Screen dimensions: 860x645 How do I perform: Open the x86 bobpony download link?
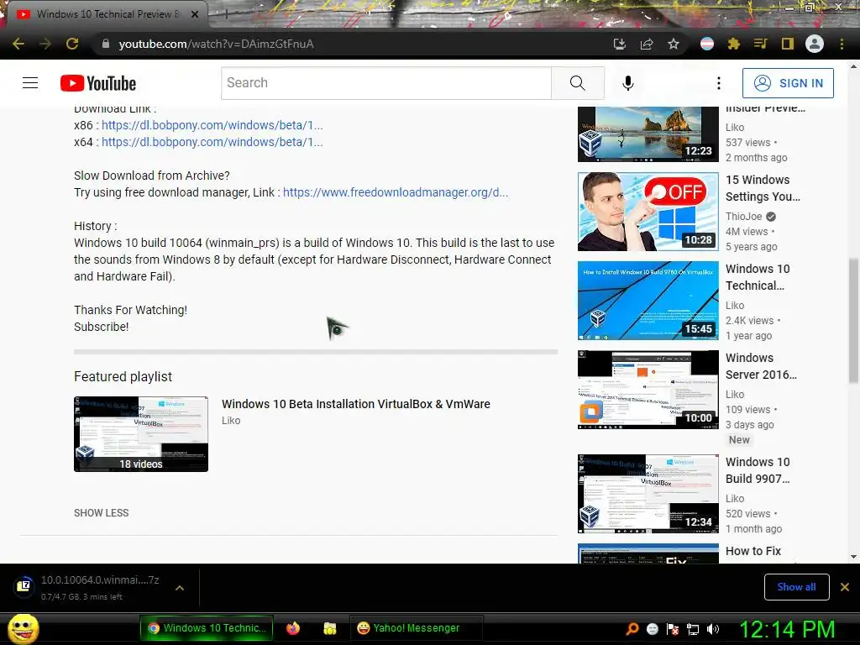[212, 125]
